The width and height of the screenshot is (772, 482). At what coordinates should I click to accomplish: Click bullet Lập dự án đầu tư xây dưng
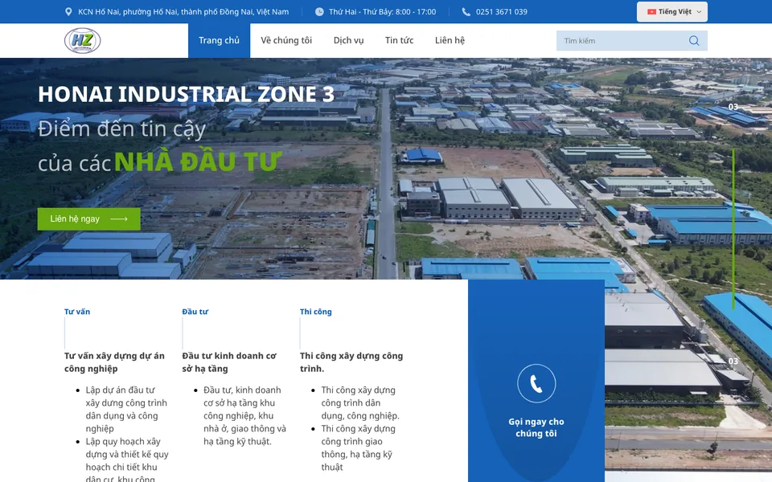click(x=126, y=409)
